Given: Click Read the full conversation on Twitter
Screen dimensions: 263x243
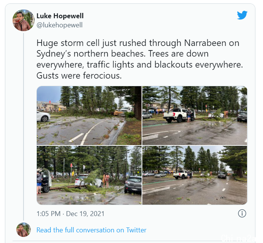Looking at the screenshot, I should click(x=91, y=230).
